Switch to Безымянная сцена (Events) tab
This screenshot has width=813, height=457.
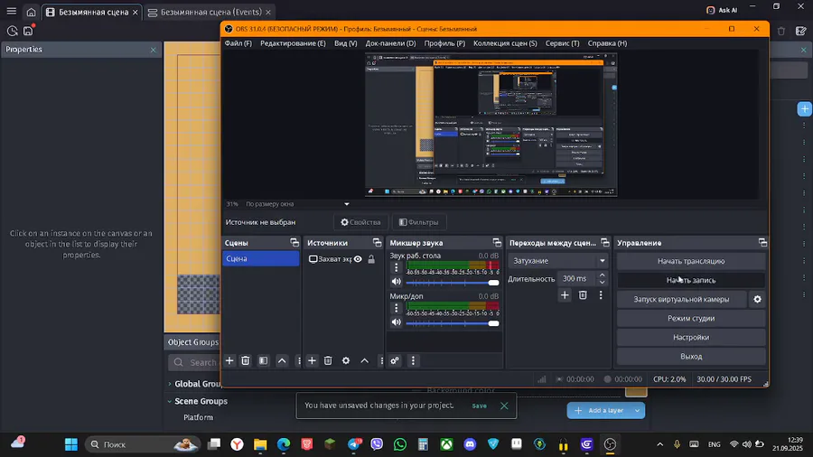pos(210,12)
